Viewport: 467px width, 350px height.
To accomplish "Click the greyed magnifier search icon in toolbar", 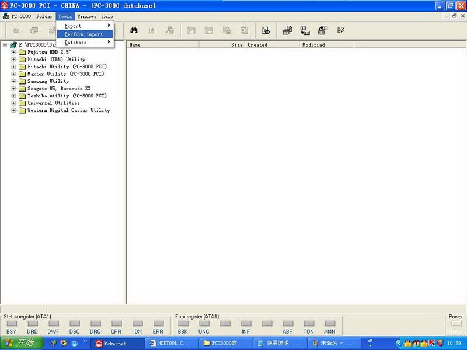I will click(169, 30).
